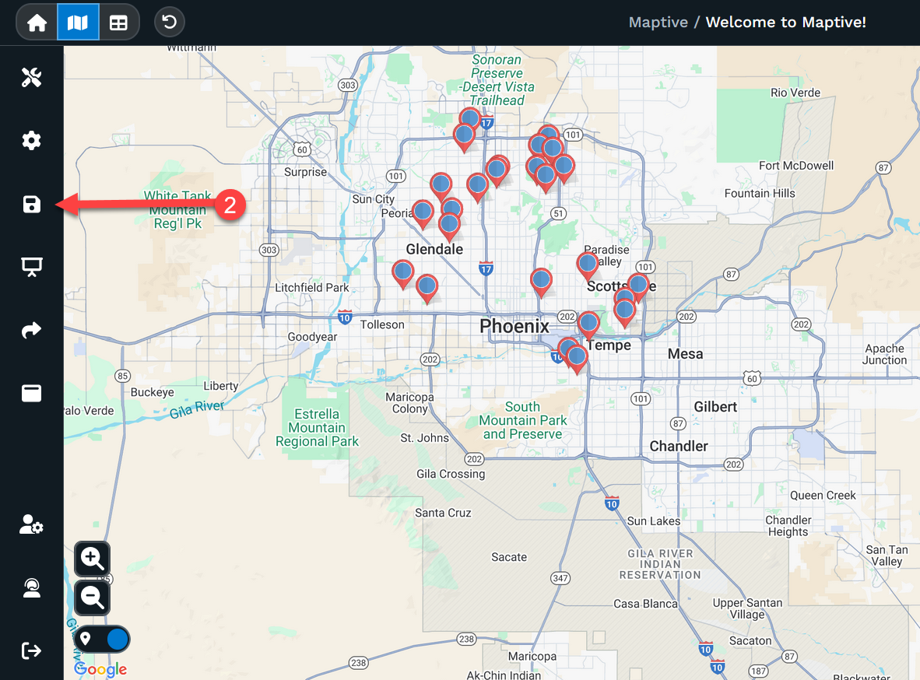The width and height of the screenshot is (920, 680).
Task: Click the 'Sun Lakes' label
Action: coord(654,521)
